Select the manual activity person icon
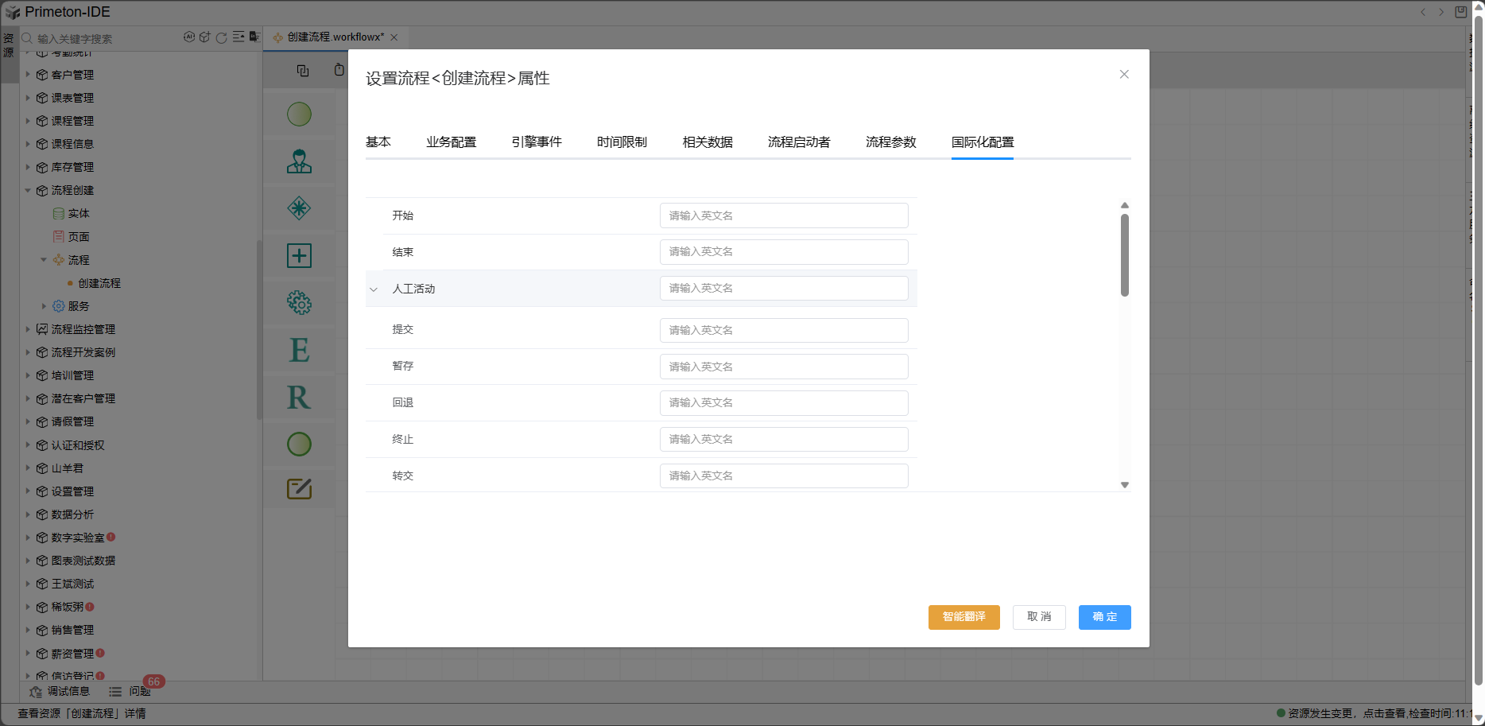1485x726 pixels. pyautogui.click(x=299, y=161)
